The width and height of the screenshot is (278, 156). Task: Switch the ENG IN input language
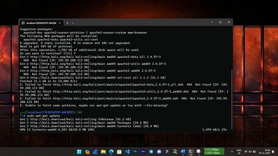click(x=239, y=152)
